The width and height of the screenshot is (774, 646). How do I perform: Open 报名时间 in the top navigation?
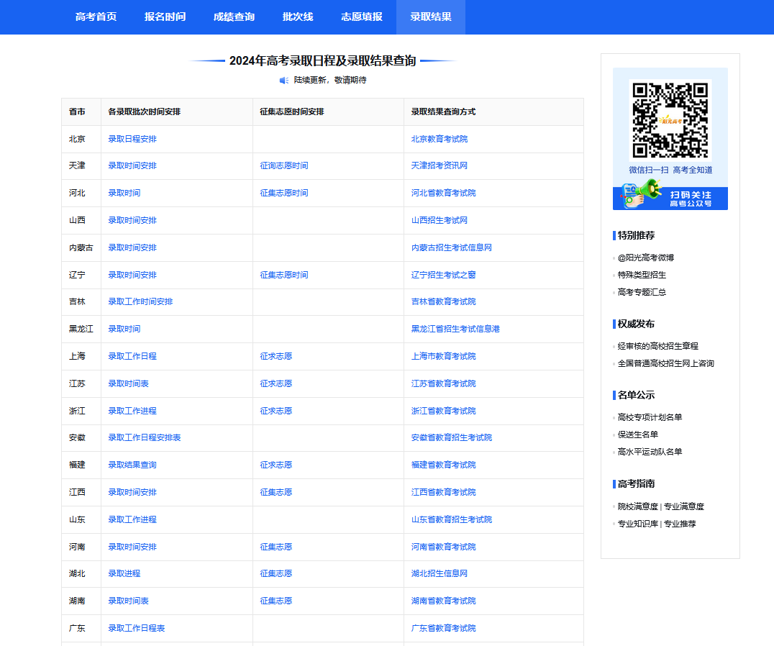click(x=165, y=17)
